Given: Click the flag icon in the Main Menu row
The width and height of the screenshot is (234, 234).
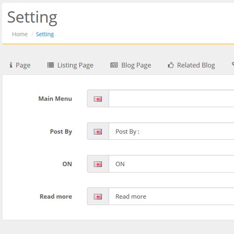Looking at the screenshot, I should 98,99.
